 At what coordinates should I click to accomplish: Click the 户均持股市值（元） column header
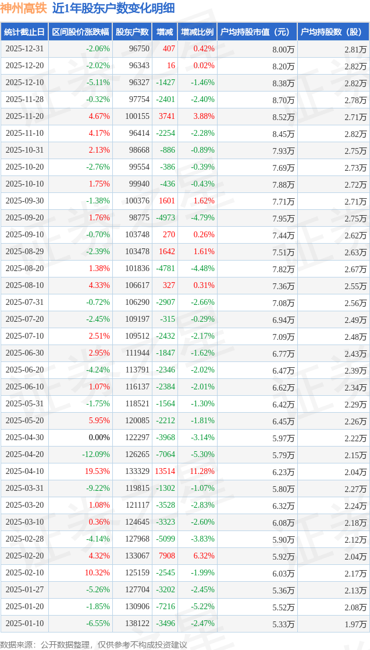click(257, 32)
